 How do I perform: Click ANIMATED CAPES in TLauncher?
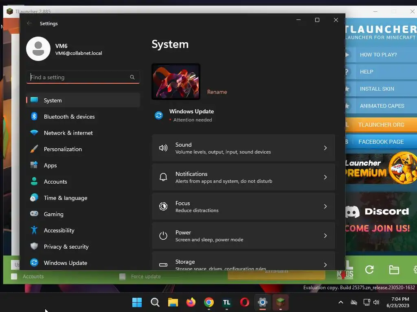pos(381,106)
